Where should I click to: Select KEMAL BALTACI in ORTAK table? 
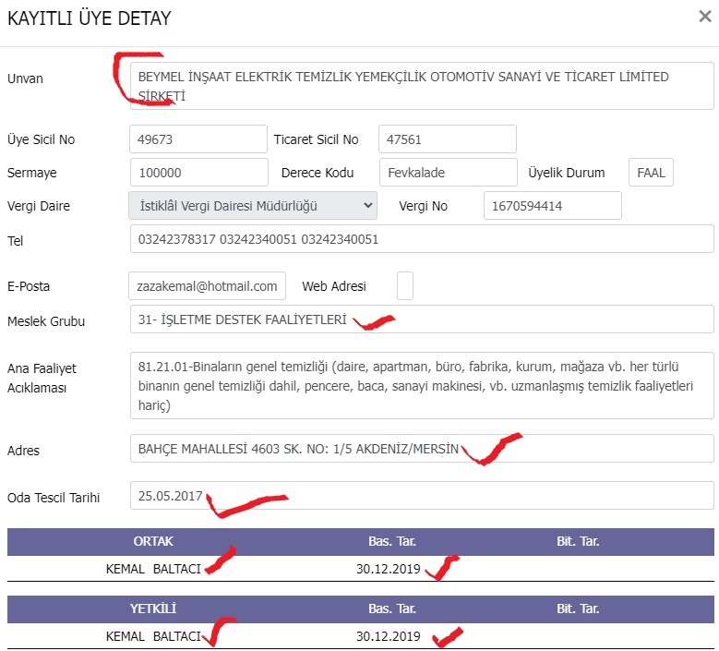coord(153,569)
